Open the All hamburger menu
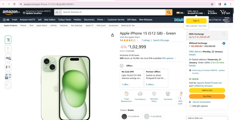Viewport: 234px width, 120px height. [6, 19]
